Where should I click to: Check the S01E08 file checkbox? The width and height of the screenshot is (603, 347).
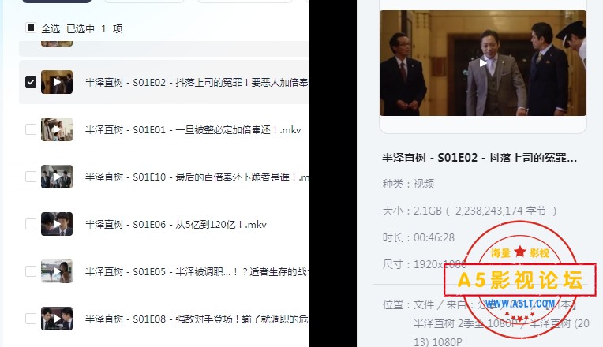(x=31, y=318)
